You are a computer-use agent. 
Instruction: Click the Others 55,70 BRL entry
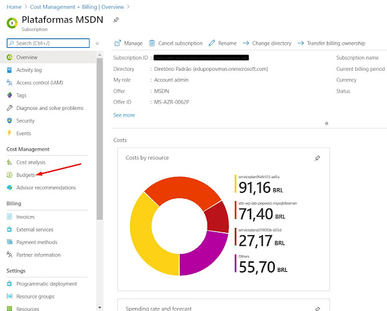click(261, 264)
